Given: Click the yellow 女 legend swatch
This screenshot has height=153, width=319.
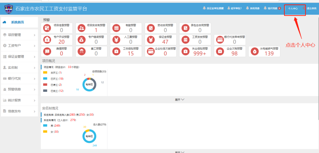Looking at the screenshot, I should click(45, 132).
